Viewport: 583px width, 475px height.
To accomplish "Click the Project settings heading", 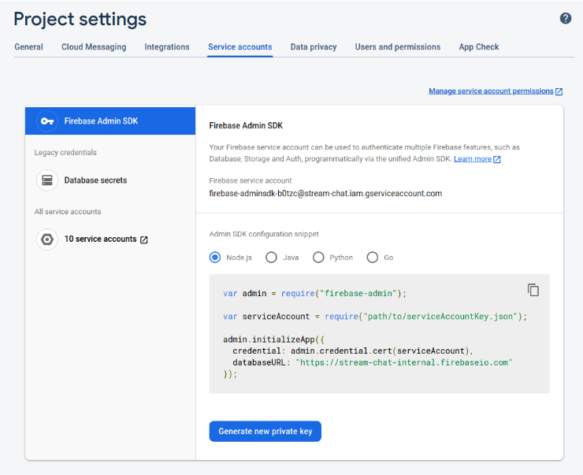I will [x=80, y=20].
